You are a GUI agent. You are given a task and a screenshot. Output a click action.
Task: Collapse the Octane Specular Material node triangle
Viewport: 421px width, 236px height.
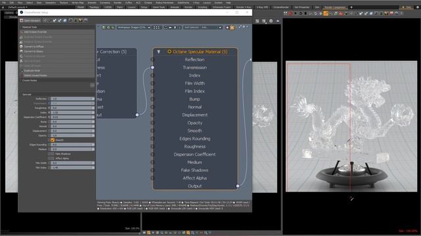coord(159,52)
